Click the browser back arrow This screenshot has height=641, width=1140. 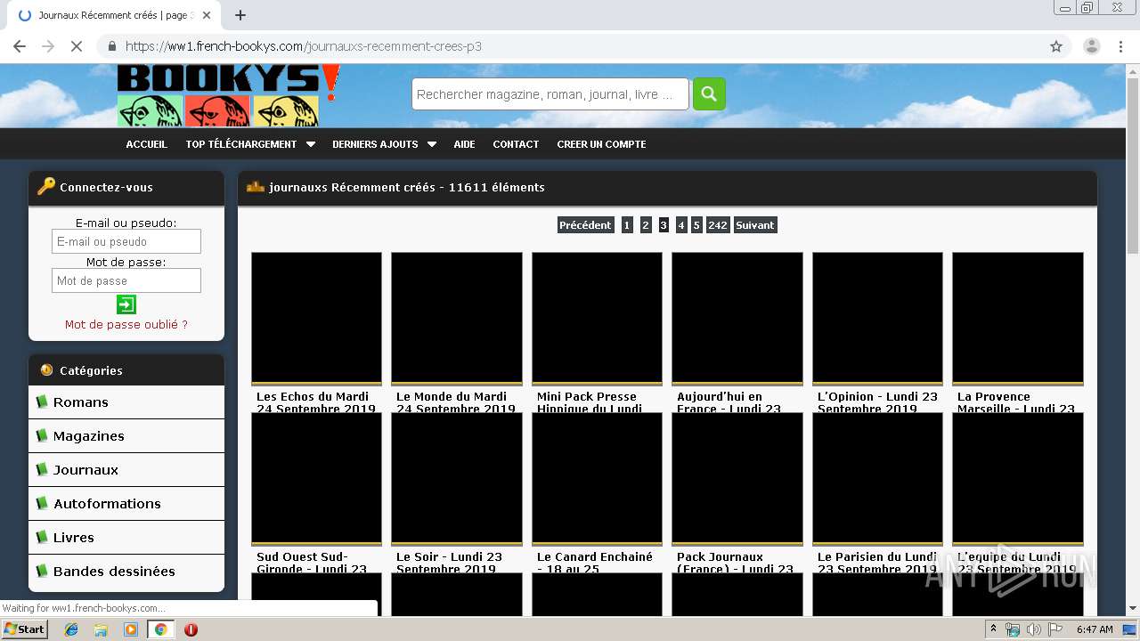pos(20,46)
